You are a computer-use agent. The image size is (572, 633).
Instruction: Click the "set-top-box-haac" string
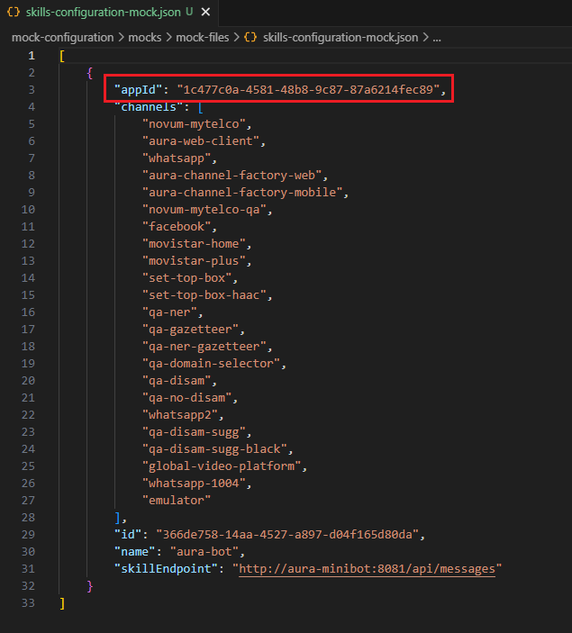[204, 295]
